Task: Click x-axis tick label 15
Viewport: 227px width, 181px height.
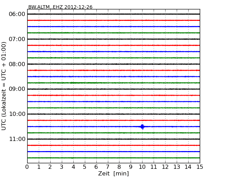Action: click(x=200, y=167)
